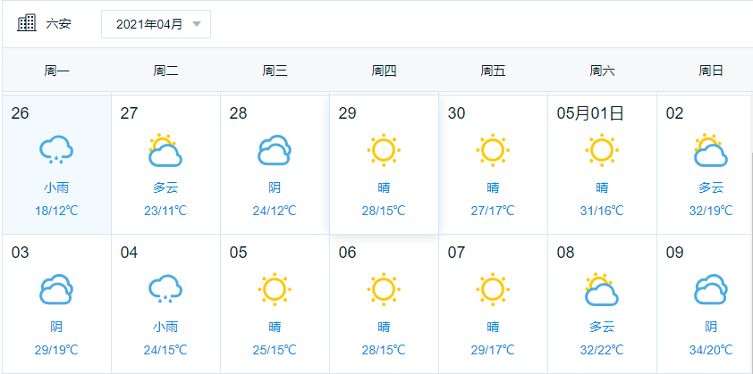Open the 2021年04月 month dropdown
The height and width of the screenshot is (374, 753).
pos(157,24)
